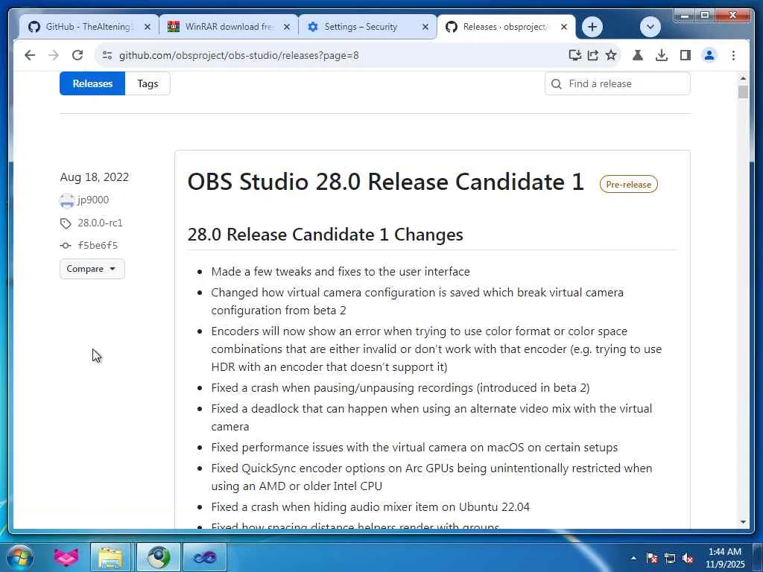This screenshot has height=572, width=763.
Task: Click the Pre-release badge
Action: click(x=628, y=185)
